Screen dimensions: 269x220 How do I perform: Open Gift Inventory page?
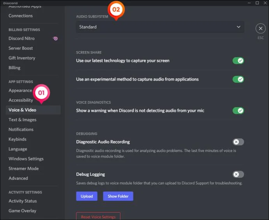22,58
